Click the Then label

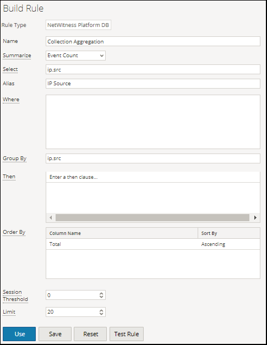9,177
